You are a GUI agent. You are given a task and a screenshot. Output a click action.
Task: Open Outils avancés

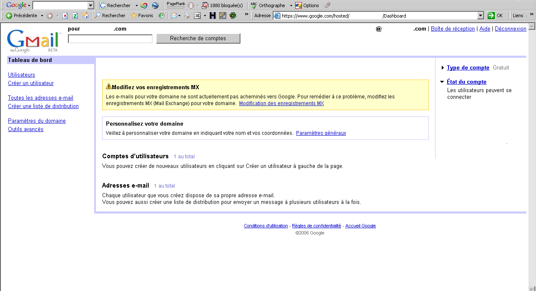click(x=26, y=129)
